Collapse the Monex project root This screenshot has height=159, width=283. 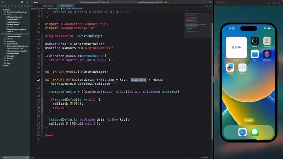2,10
